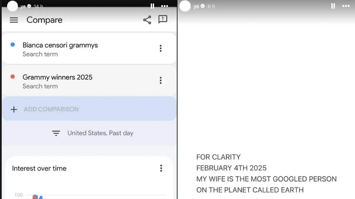Open Interest over time chart options
Viewport: 355px width, 199px height.
pos(161,168)
